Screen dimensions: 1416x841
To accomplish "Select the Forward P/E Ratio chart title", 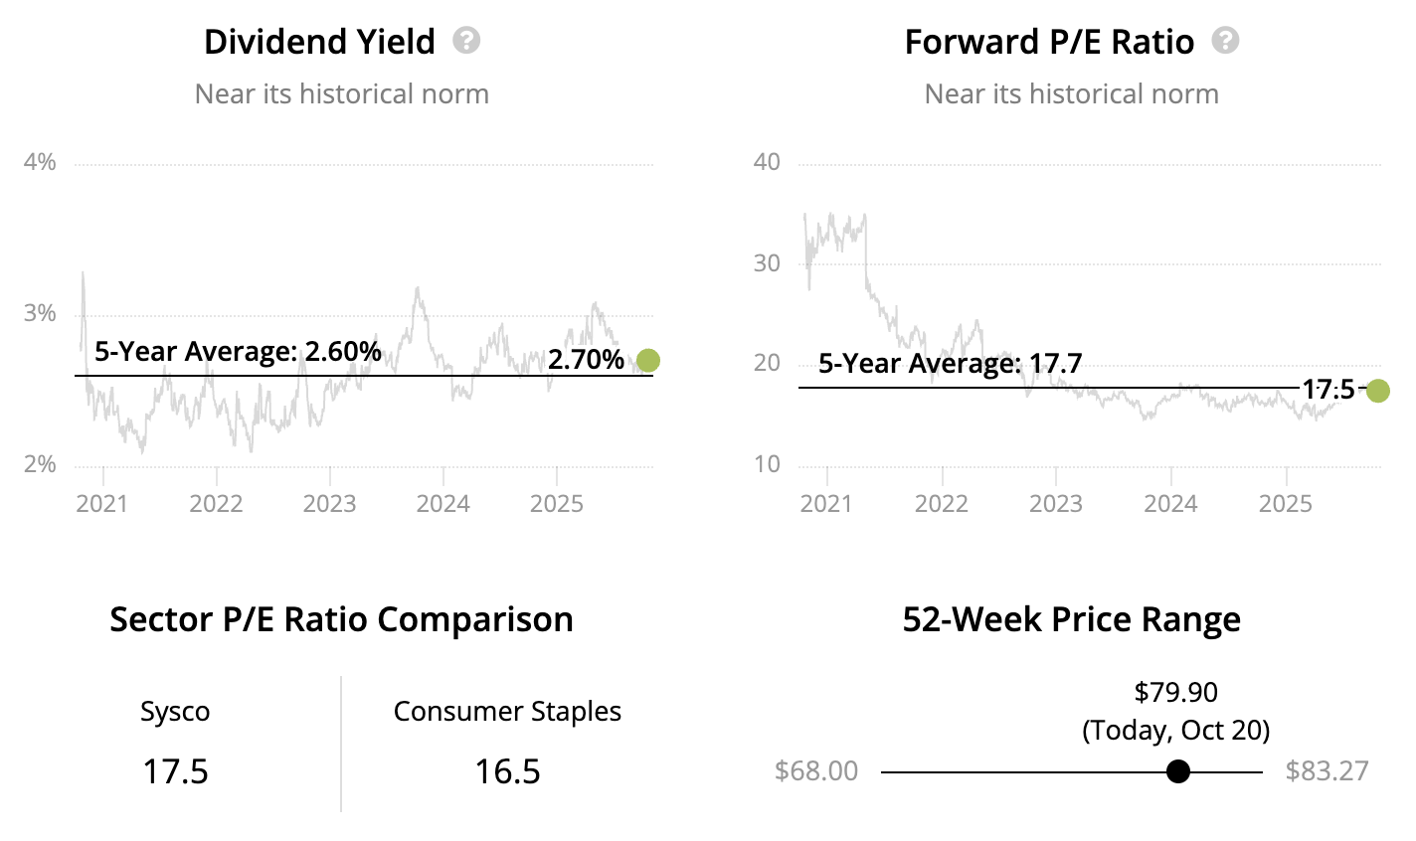I will click(1049, 42).
